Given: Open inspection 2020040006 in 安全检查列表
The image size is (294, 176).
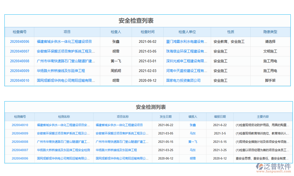Looking at the screenshot, I should pos(19,42).
